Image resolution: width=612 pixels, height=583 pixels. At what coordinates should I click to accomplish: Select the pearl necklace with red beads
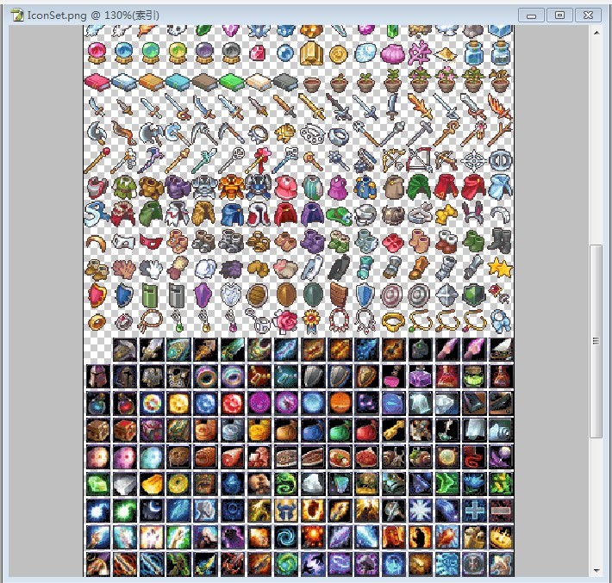[x=339, y=323]
